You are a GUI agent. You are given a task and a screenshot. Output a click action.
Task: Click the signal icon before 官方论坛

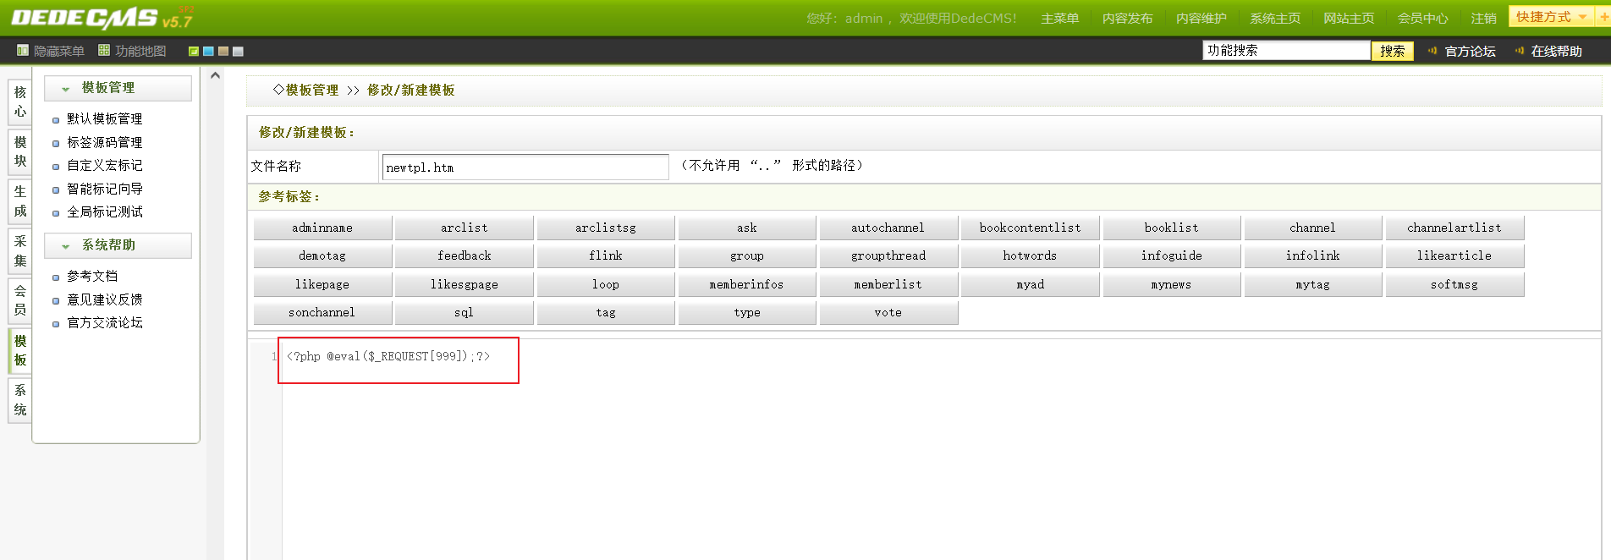(x=1432, y=51)
